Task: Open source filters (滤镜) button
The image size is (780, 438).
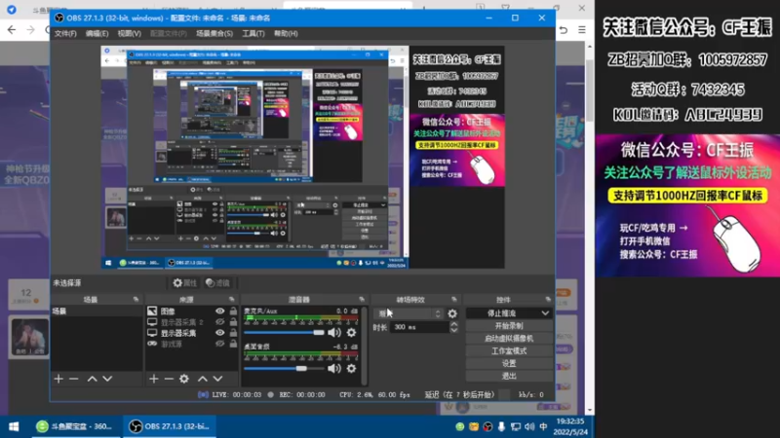Action: click(x=217, y=283)
